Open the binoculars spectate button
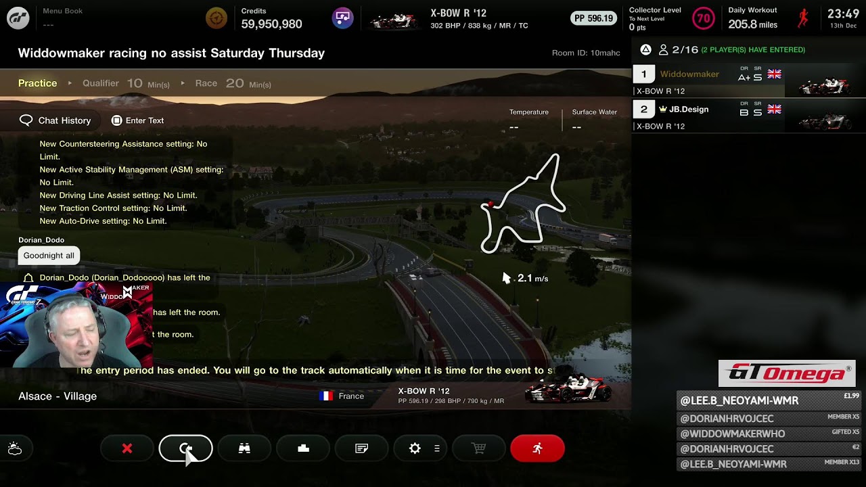866x487 pixels. pyautogui.click(x=244, y=448)
